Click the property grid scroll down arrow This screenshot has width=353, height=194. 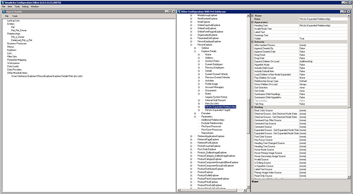[349, 177]
